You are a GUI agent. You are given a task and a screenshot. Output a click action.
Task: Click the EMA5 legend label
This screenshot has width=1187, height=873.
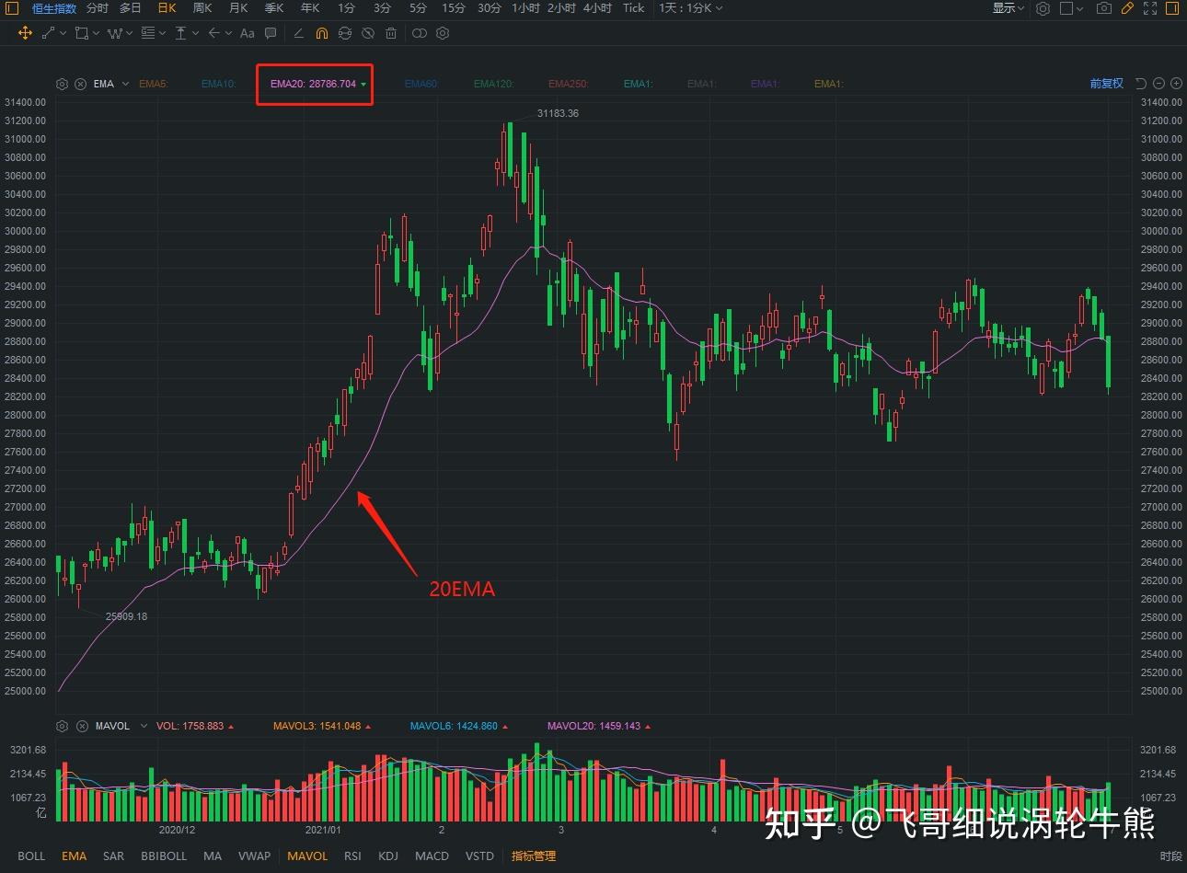point(154,84)
